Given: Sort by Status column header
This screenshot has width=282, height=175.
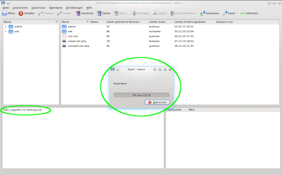Looking at the screenshot, I should pos(94,22).
